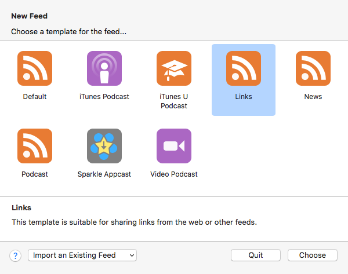This screenshot has height=274, width=348.
Task: Click "Choose a template for the feed..." text
Action: (69, 32)
